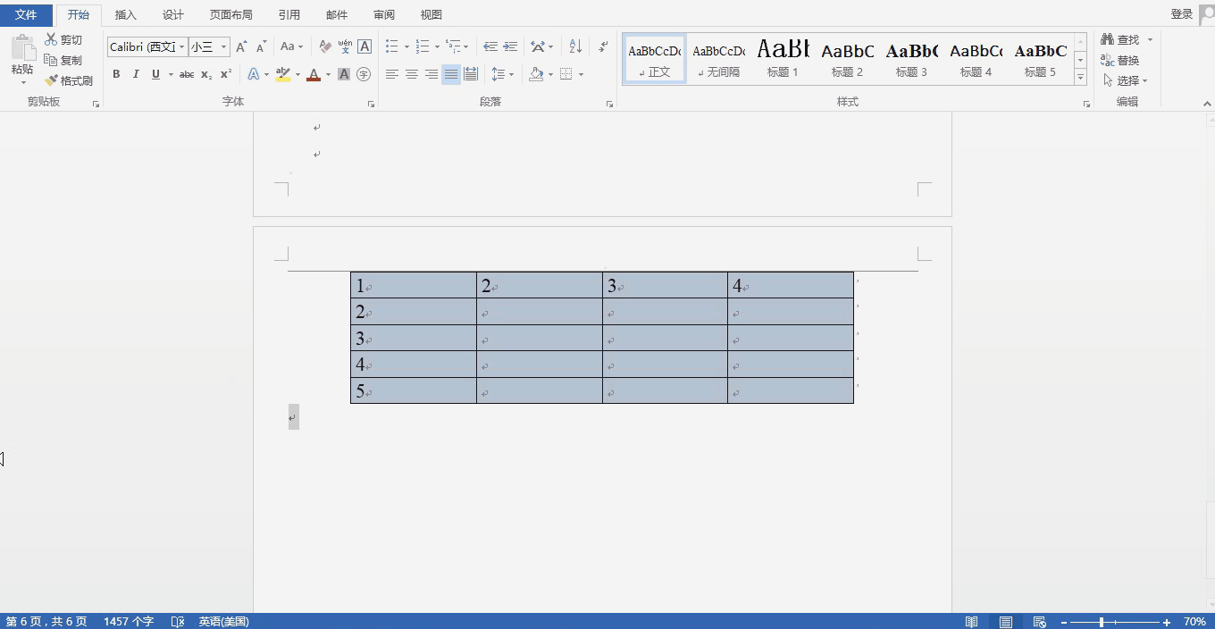
Task: Apply the 无间隔 style
Action: [x=718, y=59]
